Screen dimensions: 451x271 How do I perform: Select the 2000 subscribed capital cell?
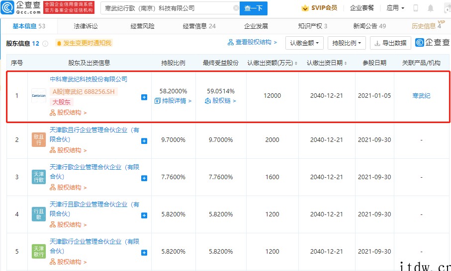(272, 140)
